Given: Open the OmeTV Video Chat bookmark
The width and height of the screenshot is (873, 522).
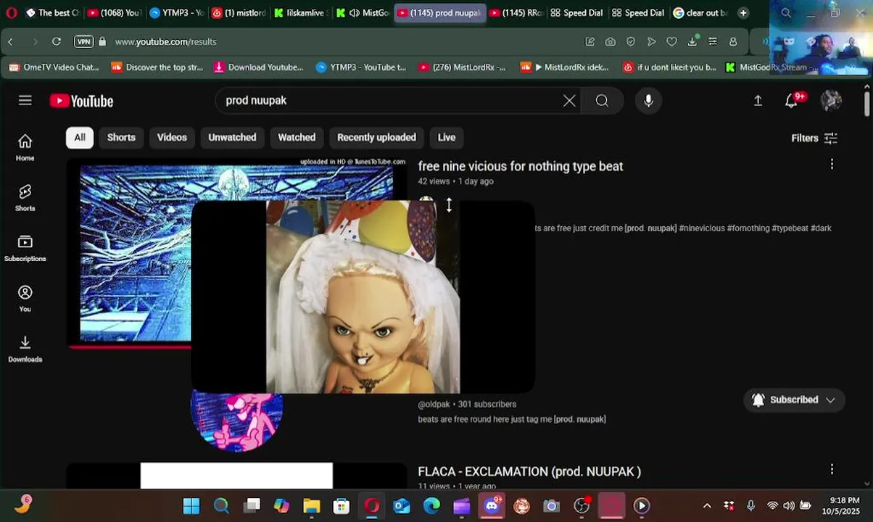Looking at the screenshot, I should tap(54, 67).
